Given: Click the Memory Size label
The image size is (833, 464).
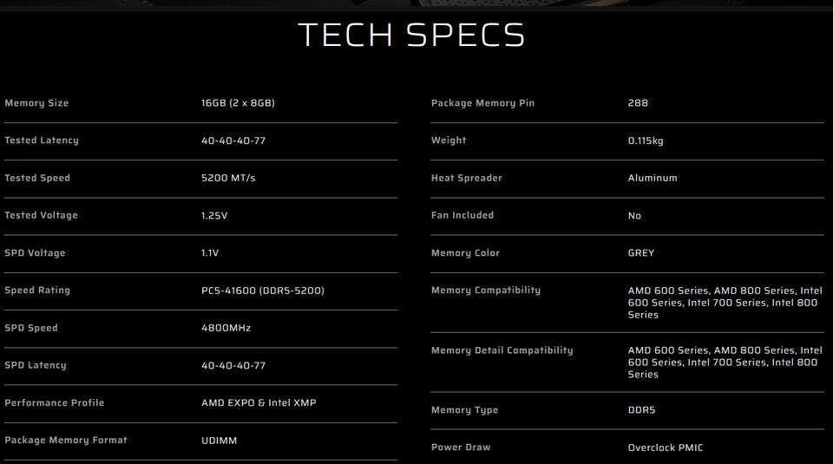Looking at the screenshot, I should coord(36,103).
